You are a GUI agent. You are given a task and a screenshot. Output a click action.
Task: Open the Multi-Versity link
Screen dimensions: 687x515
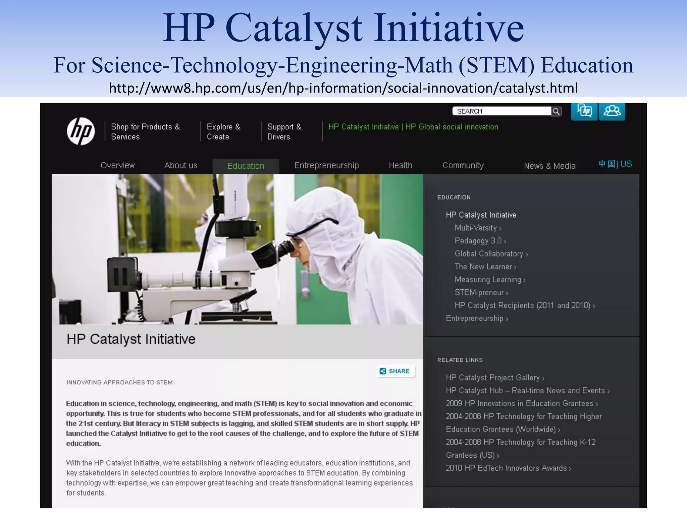(478, 228)
